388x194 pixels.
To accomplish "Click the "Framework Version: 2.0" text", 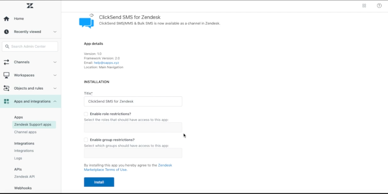I will 102,58.
